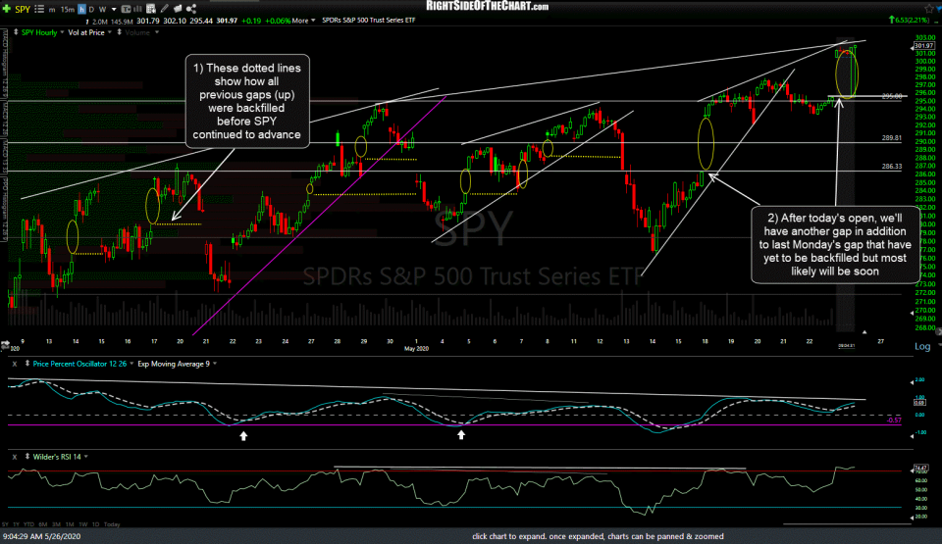Image resolution: width=942 pixels, height=544 pixels.
Task: Open the Volume indicator dropdown
Action: tap(157, 32)
